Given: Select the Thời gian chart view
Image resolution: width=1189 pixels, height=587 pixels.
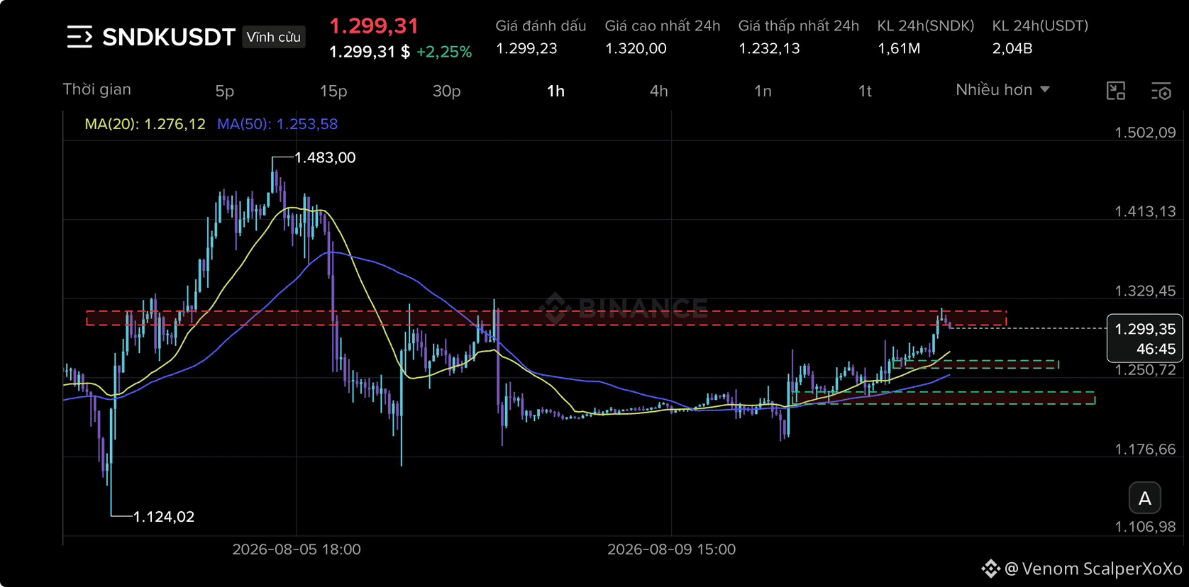Looking at the screenshot, I should point(96,89).
